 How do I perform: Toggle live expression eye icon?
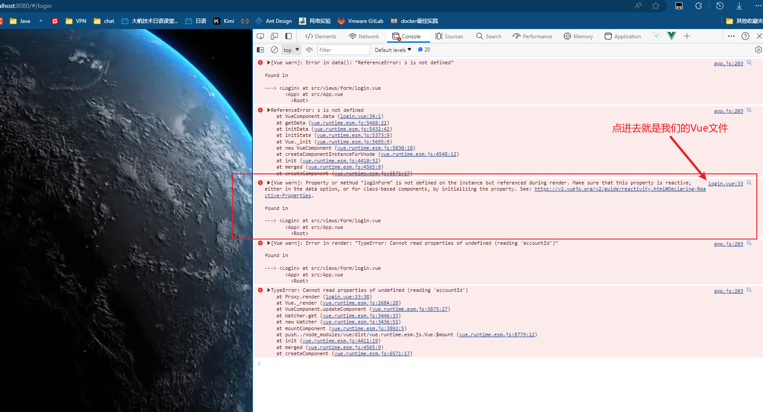pos(309,50)
